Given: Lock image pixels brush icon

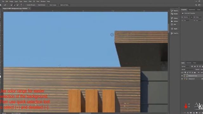Looking at the screenshot, I should pyautogui.click(x=187, y=73).
